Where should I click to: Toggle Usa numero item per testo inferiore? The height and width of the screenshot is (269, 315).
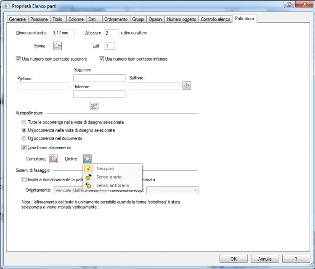tap(101, 59)
